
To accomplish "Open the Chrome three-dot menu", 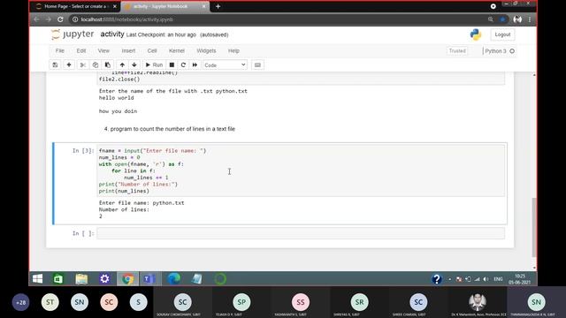I will pos(530,19).
